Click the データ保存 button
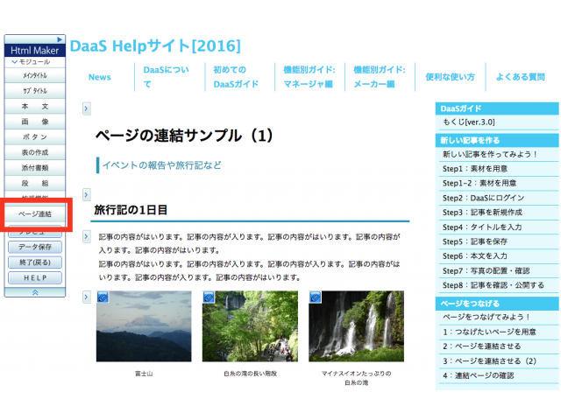Screen dimensions: 561x420 pos(35,247)
